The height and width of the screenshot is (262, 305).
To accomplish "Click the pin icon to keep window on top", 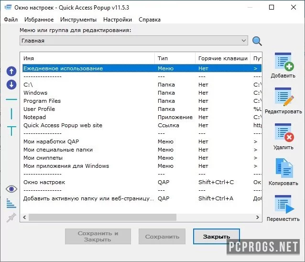I will tap(11, 217).
